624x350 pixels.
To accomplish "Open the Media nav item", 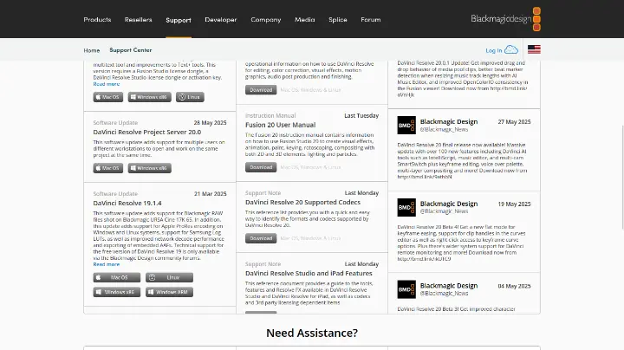I will click(x=304, y=19).
